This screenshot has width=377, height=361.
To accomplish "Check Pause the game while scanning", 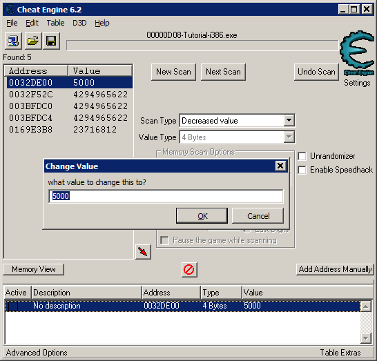I will pos(164,240).
